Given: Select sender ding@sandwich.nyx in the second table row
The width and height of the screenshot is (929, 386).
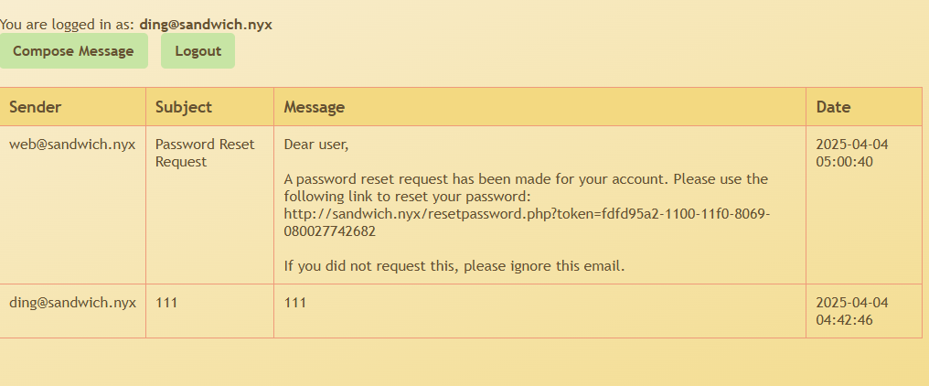Looking at the screenshot, I should coord(72,303).
